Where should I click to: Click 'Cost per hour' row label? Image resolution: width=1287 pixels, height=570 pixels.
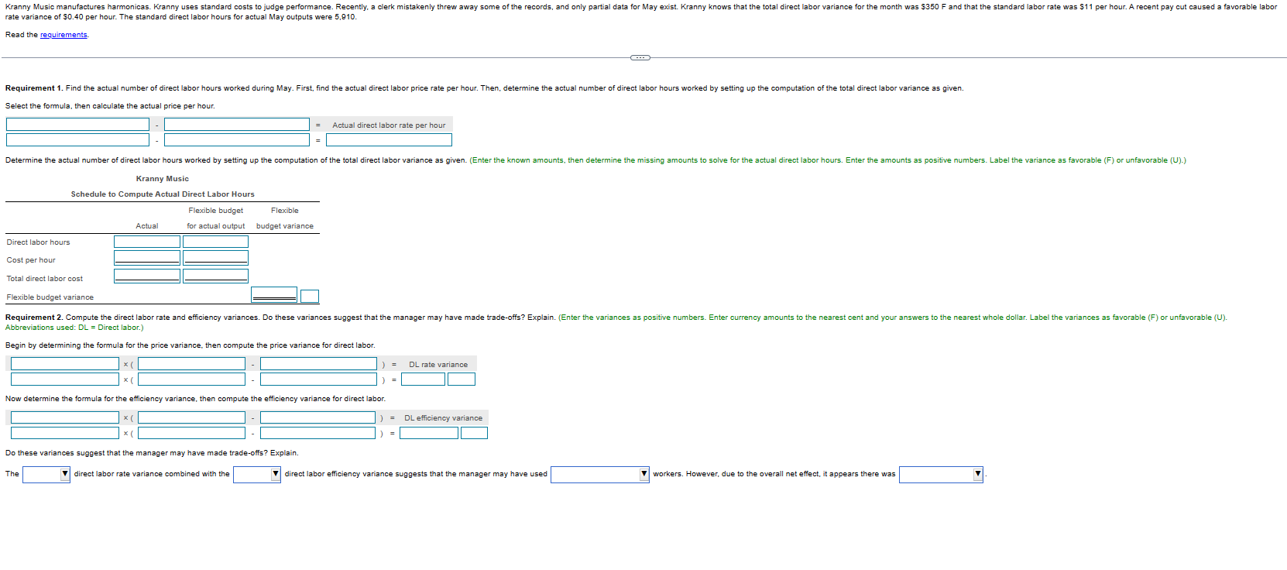coord(31,260)
